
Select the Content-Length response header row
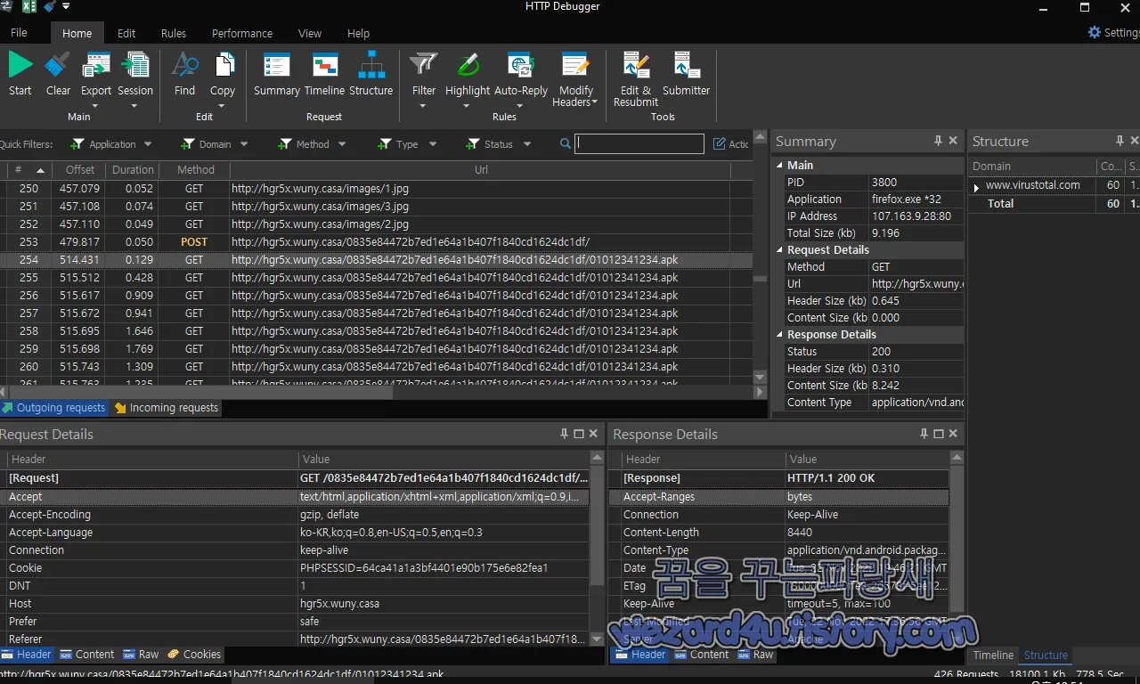[778, 533]
